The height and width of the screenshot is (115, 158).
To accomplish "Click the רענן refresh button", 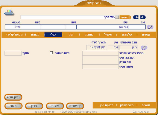I will coord(34,106).
